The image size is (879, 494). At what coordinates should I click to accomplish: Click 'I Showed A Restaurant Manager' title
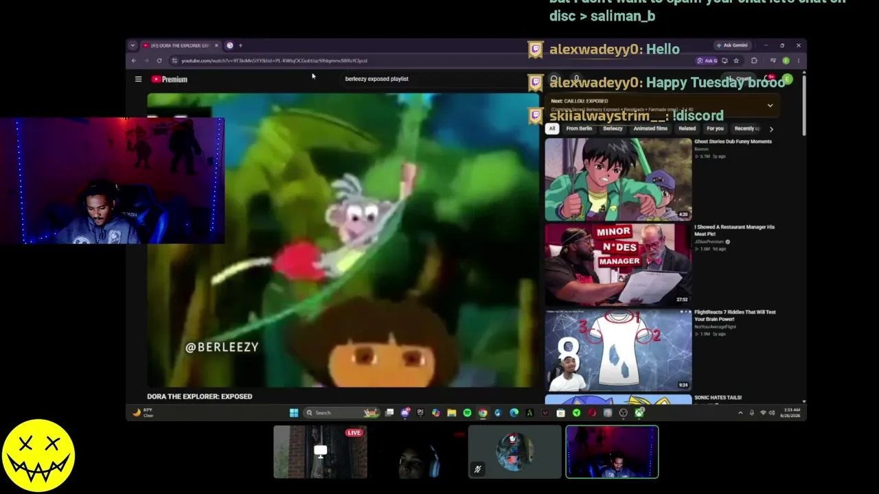click(734, 230)
